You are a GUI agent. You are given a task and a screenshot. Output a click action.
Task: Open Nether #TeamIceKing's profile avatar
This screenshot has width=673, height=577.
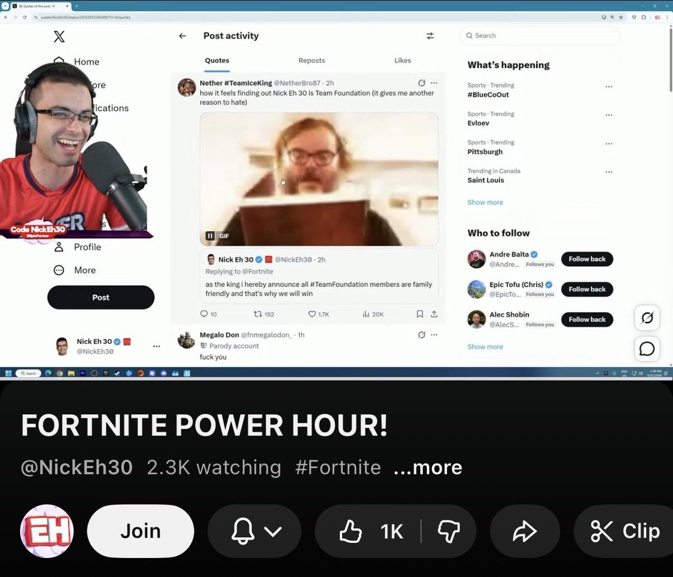(187, 88)
